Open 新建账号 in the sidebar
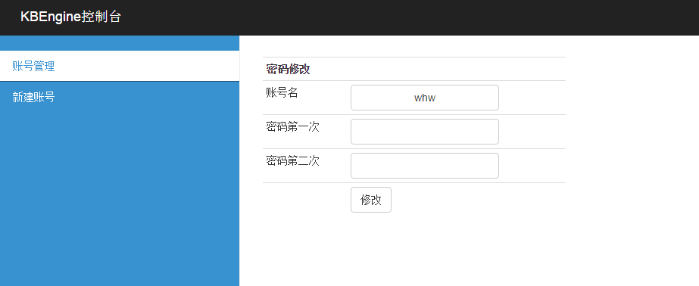This screenshot has width=699, height=286. tap(120, 97)
